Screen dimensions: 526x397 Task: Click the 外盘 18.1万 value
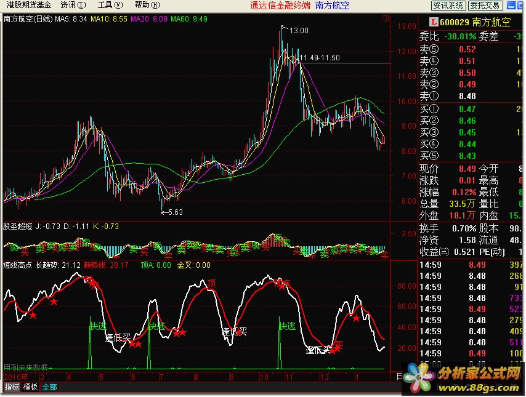coord(463,215)
